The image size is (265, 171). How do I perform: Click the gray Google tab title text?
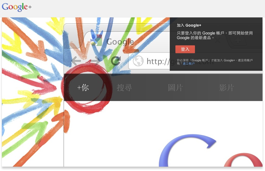point(120,42)
